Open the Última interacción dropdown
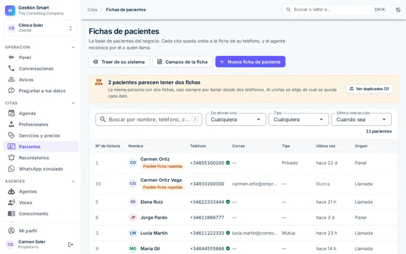Viewport: 406px width, 254px height. click(362, 119)
